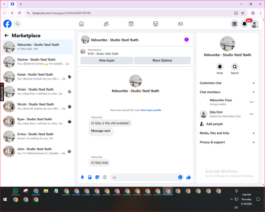
Task: Open the emoji picker smiley
Action: click(x=180, y=177)
